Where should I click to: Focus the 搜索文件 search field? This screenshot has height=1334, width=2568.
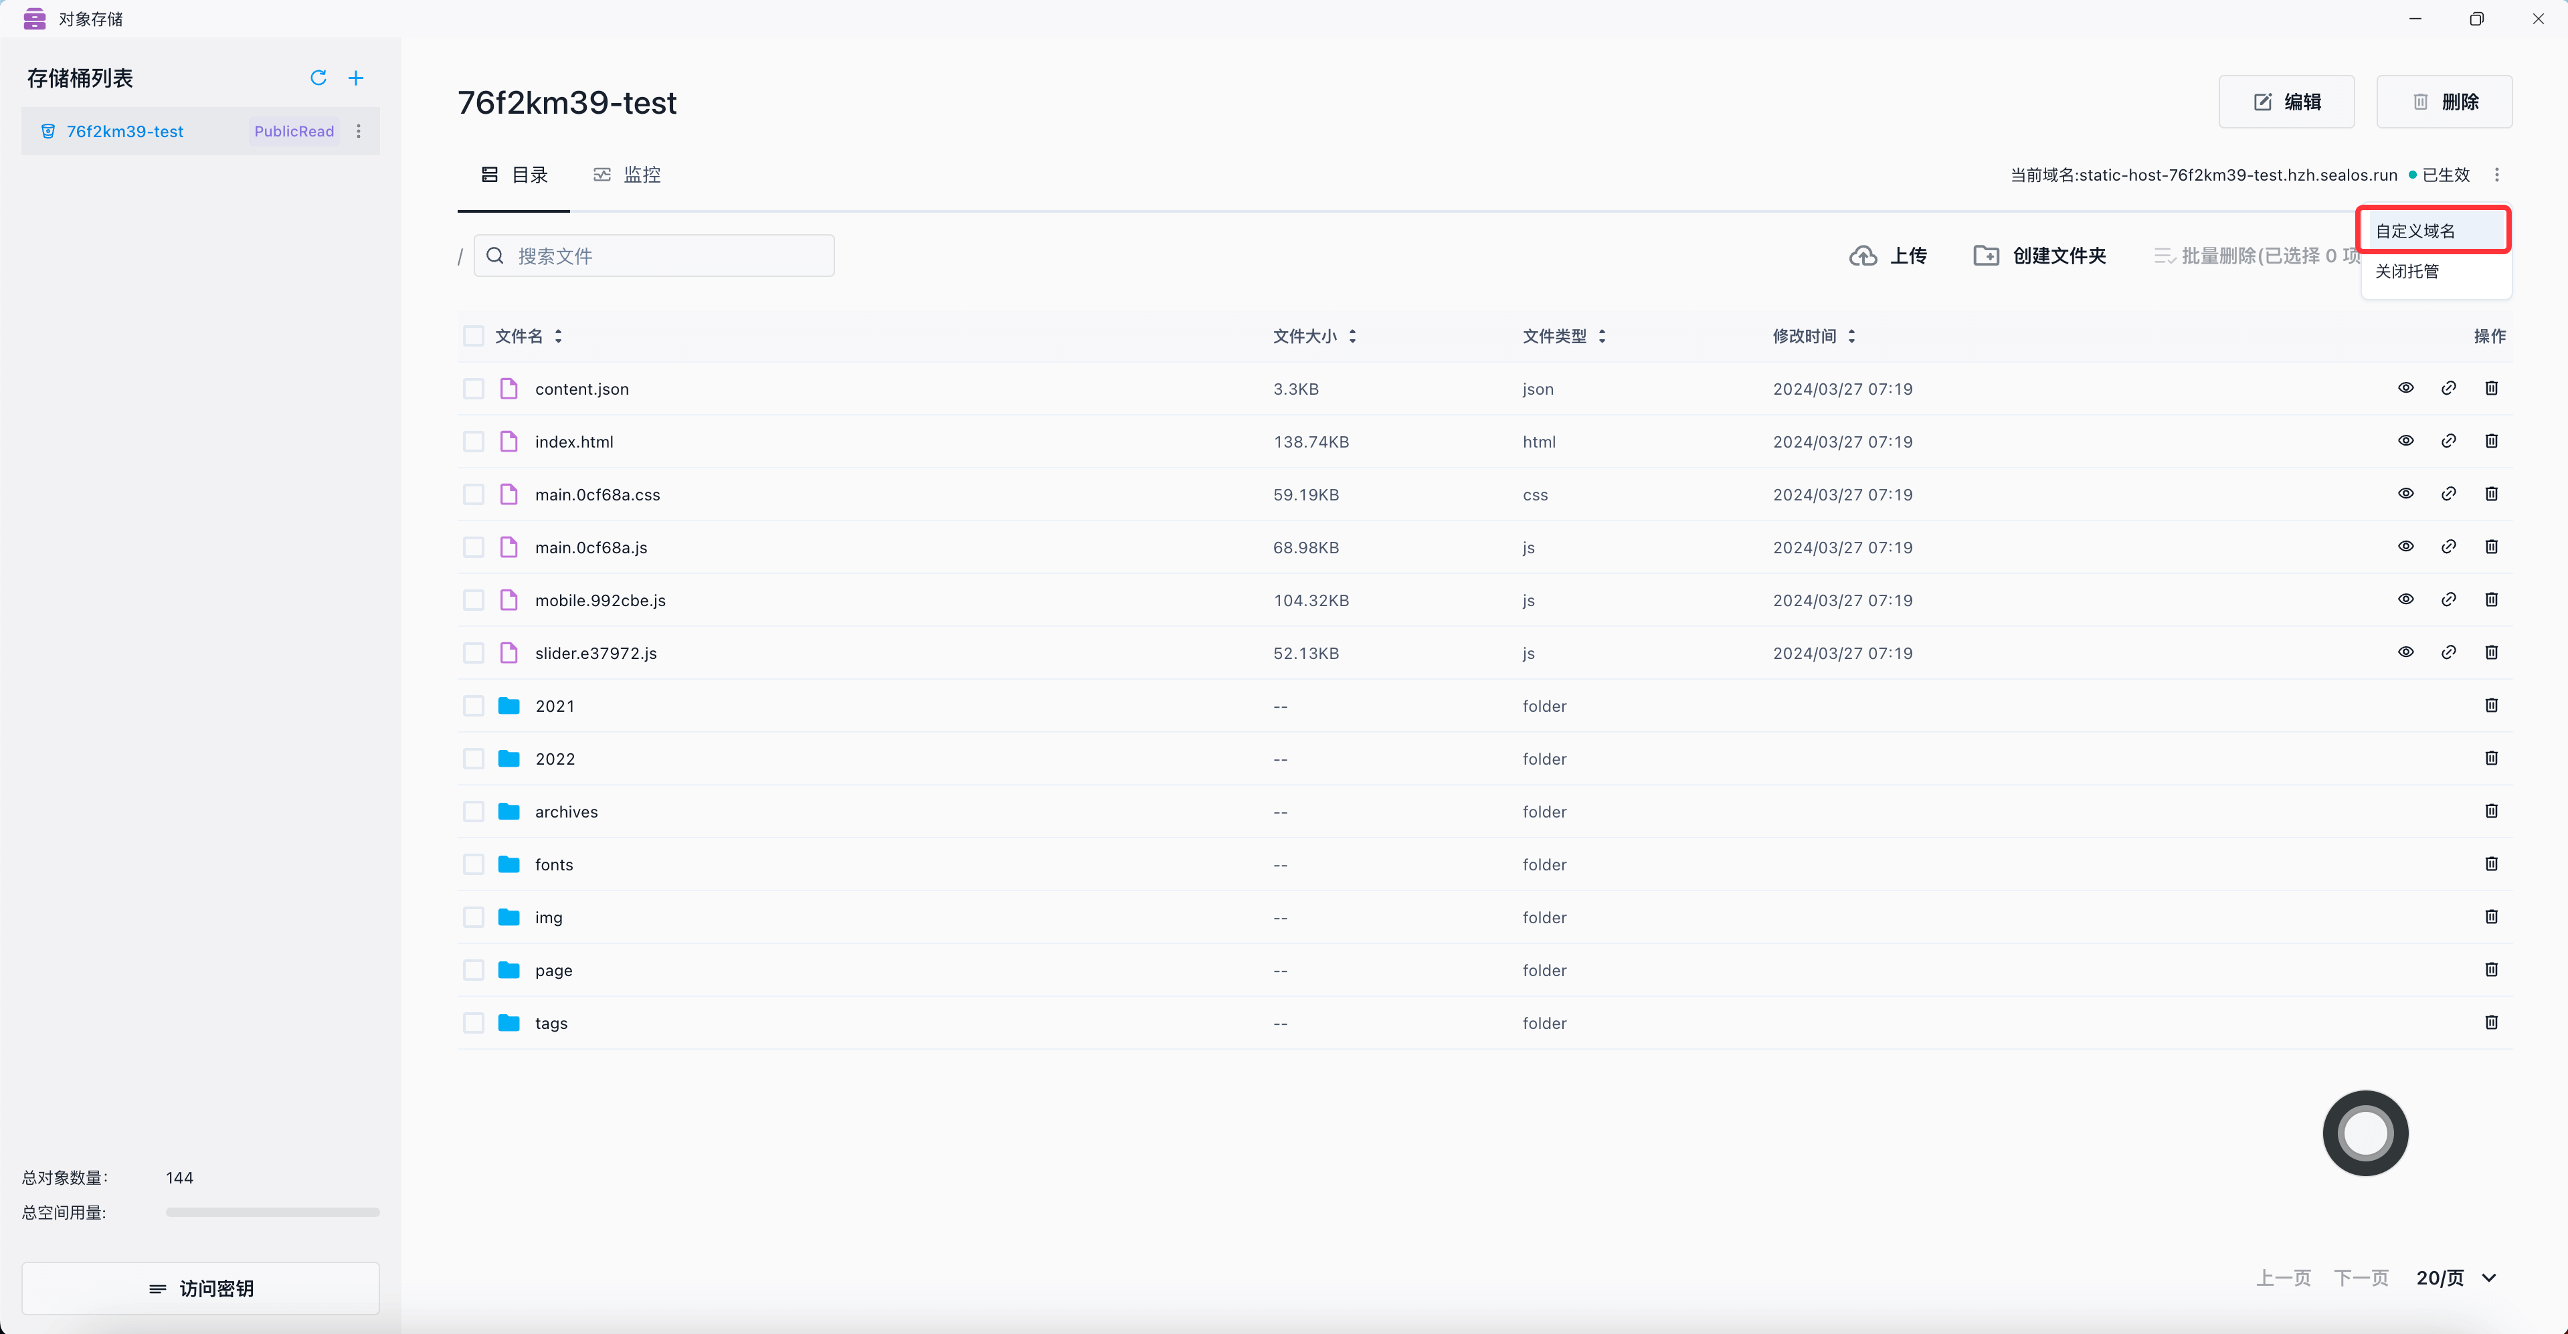pos(654,256)
